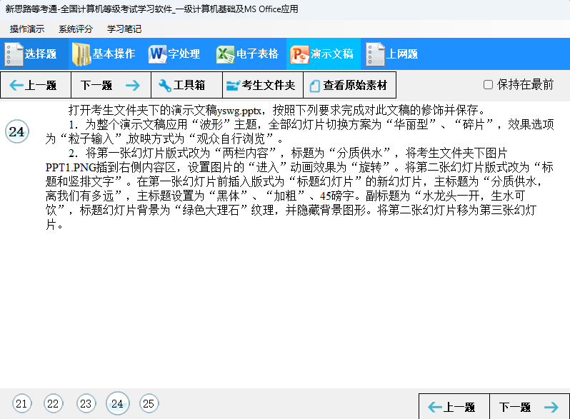The height and width of the screenshot is (419, 570).
Task: Click bottom 上一题 previous button
Action: point(453,407)
